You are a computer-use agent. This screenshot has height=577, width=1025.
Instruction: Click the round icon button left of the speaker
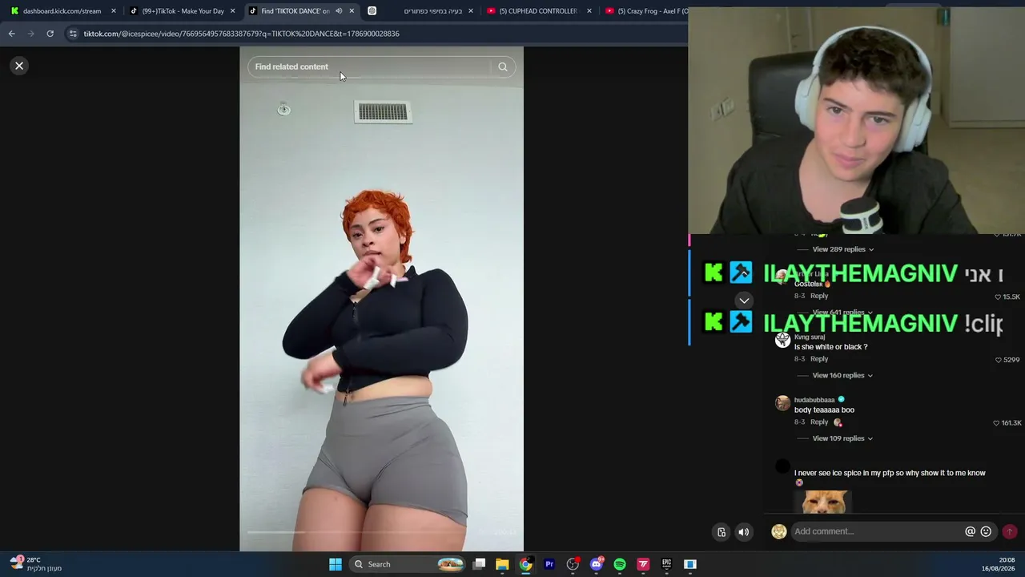pos(722,532)
